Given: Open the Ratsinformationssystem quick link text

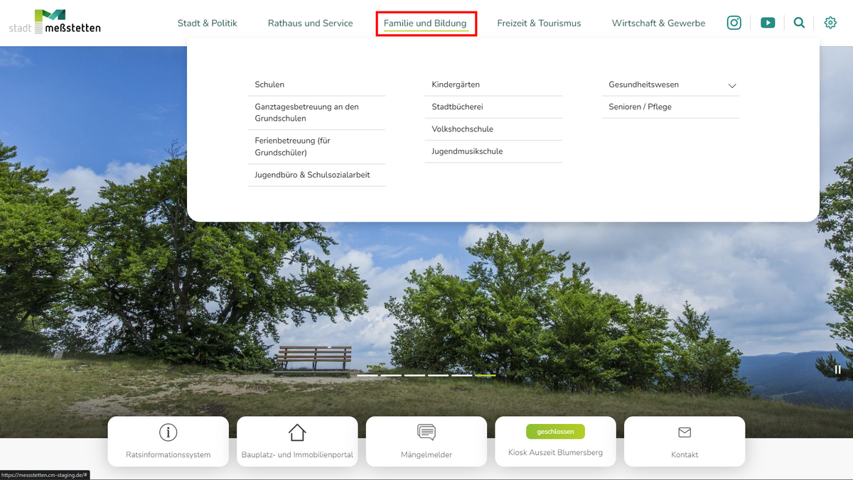Looking at the screenshot, I should [168, 454].
